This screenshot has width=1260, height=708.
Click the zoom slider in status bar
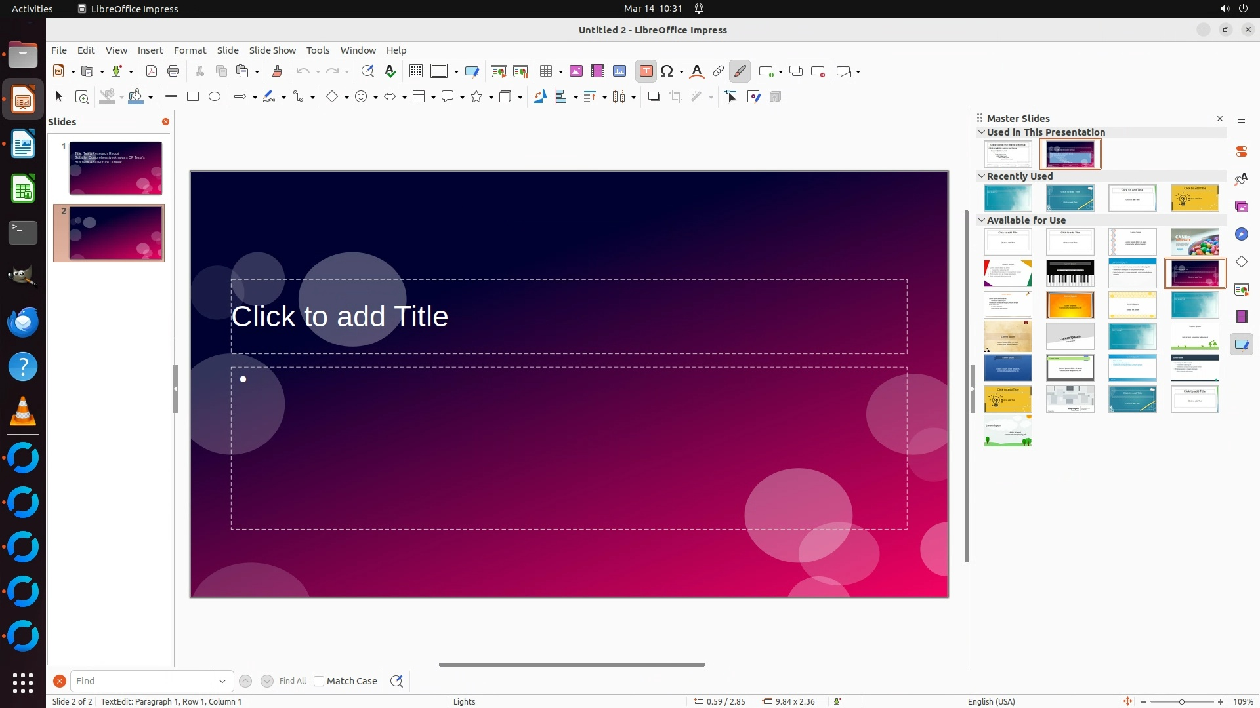click(1181, 701)
